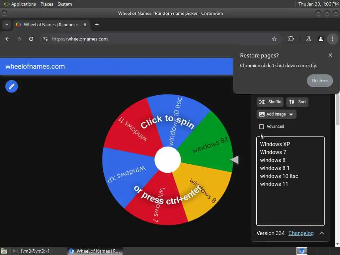Image resolution: width=340 pixels, height=255 pixels.
Task: Click the Restore button
Action: tap(320, 81)
